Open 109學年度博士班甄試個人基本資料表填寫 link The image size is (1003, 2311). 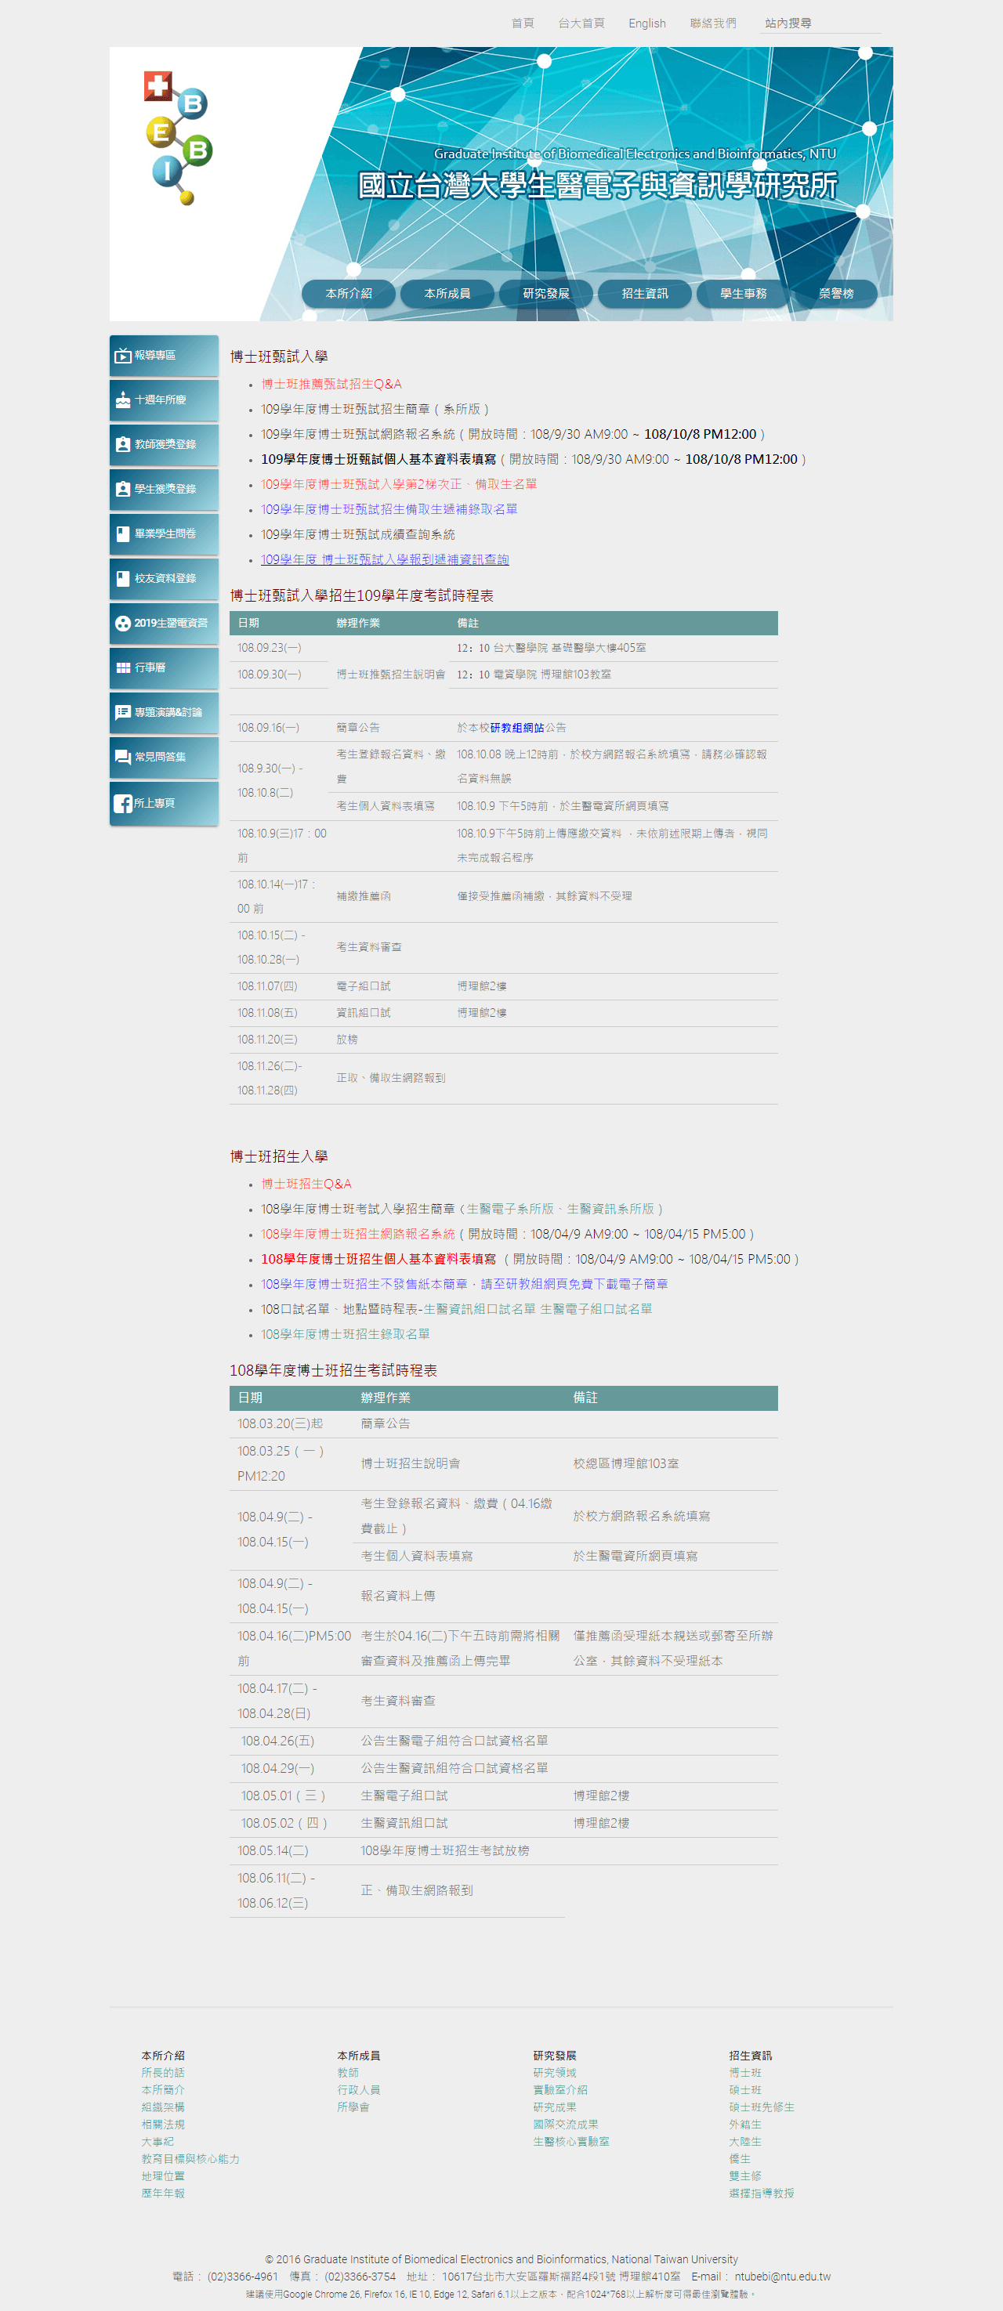378,459
